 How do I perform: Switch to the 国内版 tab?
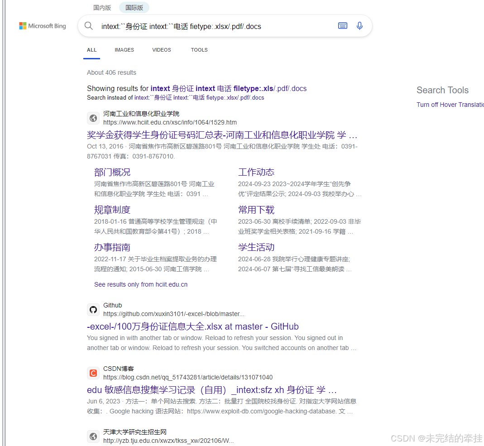click(102, 8)
